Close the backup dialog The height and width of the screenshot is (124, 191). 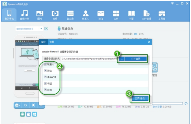[149, 42]
